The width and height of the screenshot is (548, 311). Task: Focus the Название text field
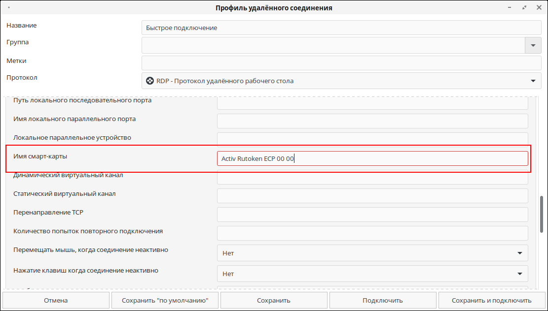click(341, 28)
